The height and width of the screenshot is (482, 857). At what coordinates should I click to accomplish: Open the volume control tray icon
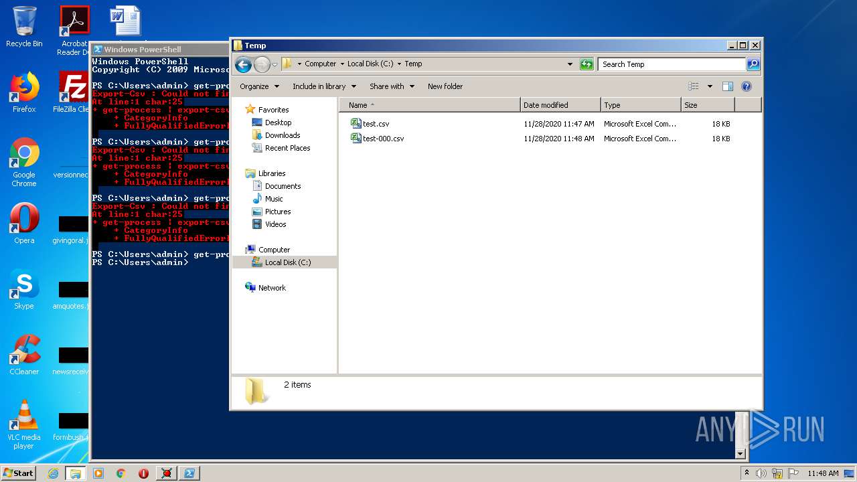tap(761, 473)
